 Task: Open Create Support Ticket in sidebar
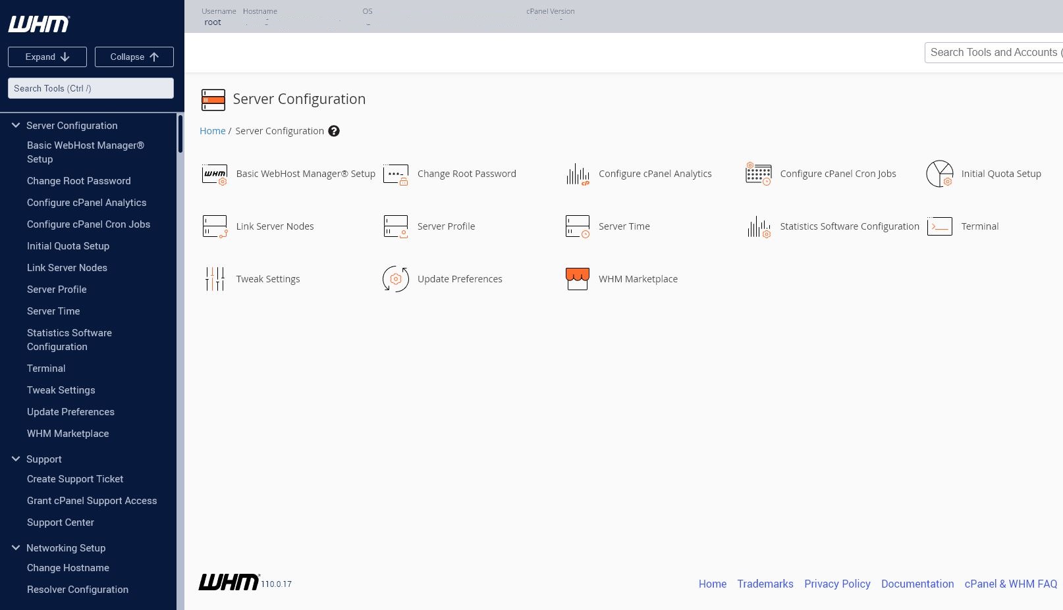(75, 479)
